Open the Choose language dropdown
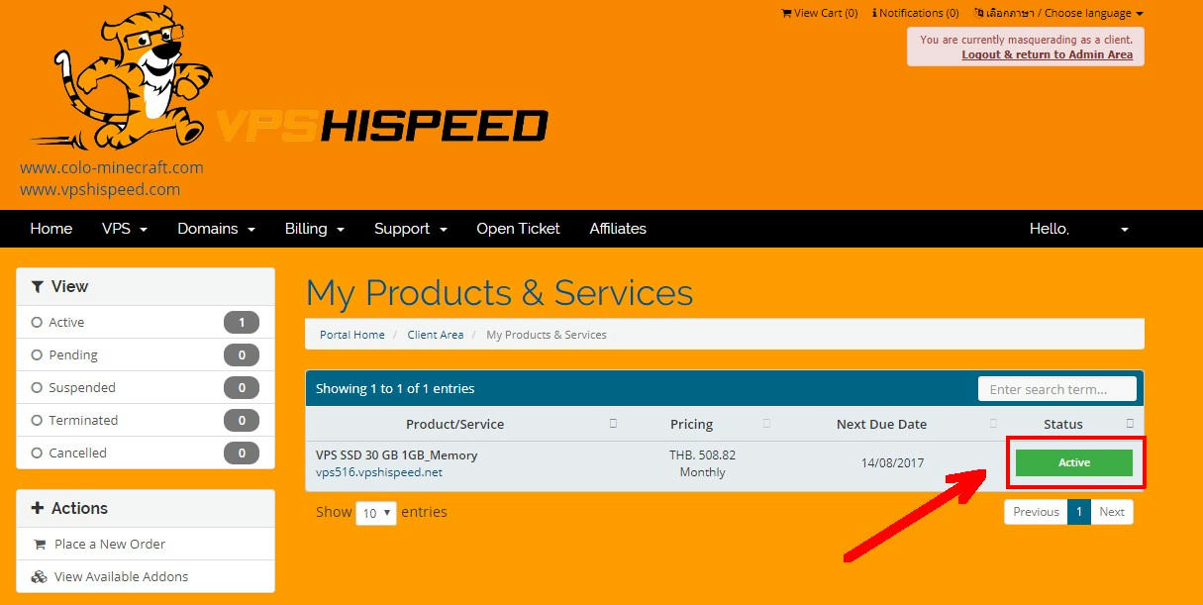Viewport: 1203px width, 605px height. click(x=1058, y=13)
